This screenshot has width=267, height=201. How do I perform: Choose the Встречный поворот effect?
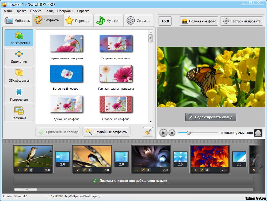pyautogui.click(x=66, y=78)
